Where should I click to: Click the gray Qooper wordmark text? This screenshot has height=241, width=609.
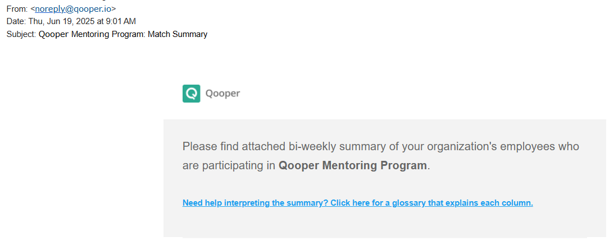point(222,94)
